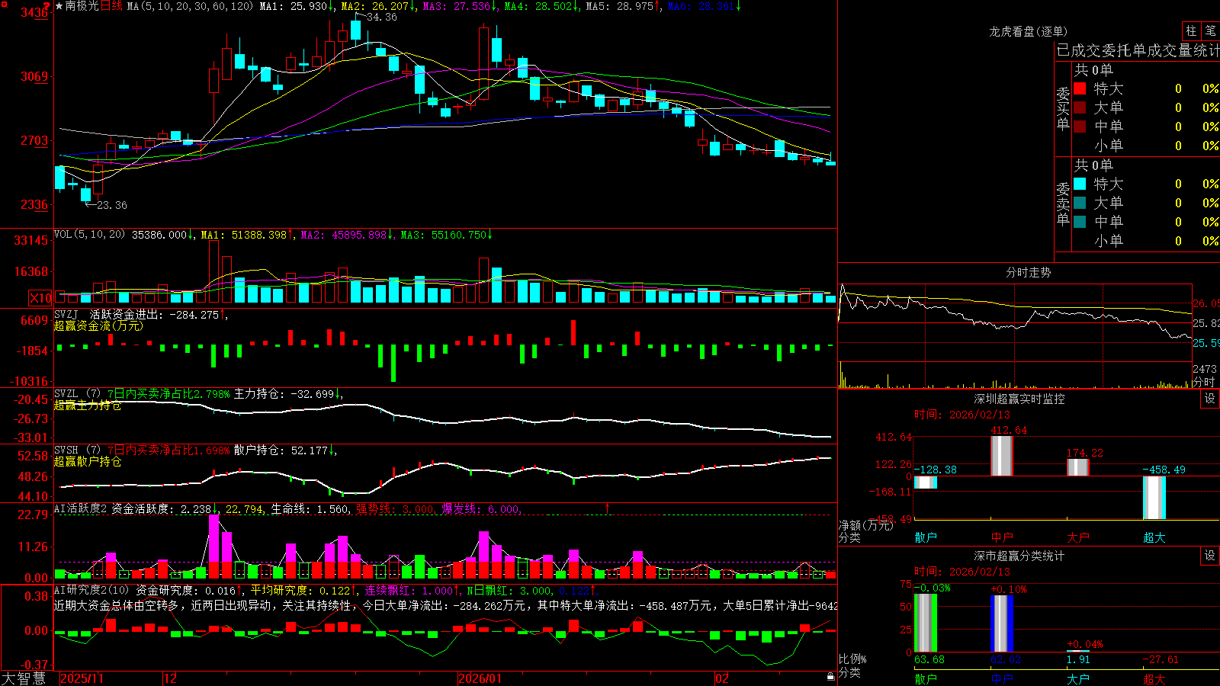1220x686 pixels.
Task: Click the 12 month marker on timeline
Action: [170, 678]
